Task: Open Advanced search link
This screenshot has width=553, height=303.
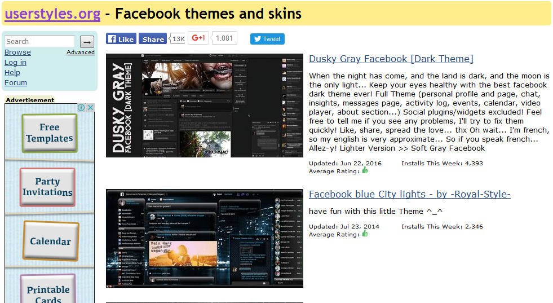Action: tap(81, 52)
